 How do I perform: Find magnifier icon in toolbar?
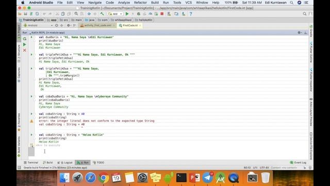click(76, 14)
